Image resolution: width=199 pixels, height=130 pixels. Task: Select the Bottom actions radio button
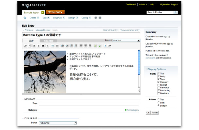pos(159,105)
